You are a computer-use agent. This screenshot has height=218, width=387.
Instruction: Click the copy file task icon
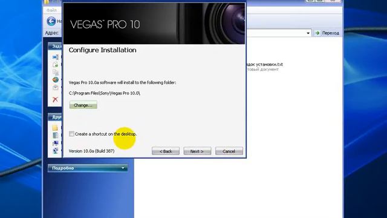pos(56,72)
